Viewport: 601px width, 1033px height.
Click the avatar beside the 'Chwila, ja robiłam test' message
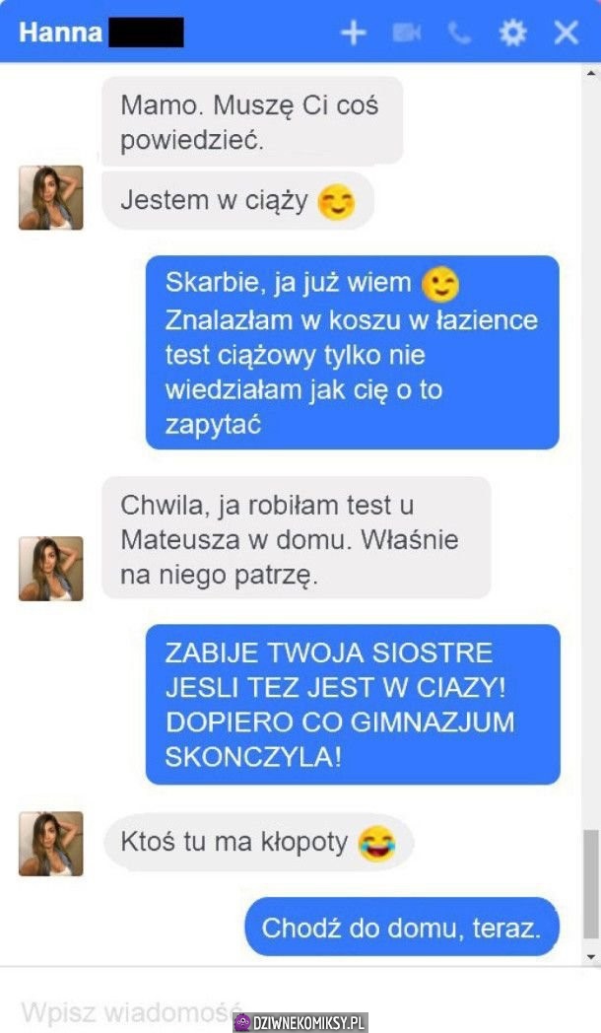click(50, 569)
